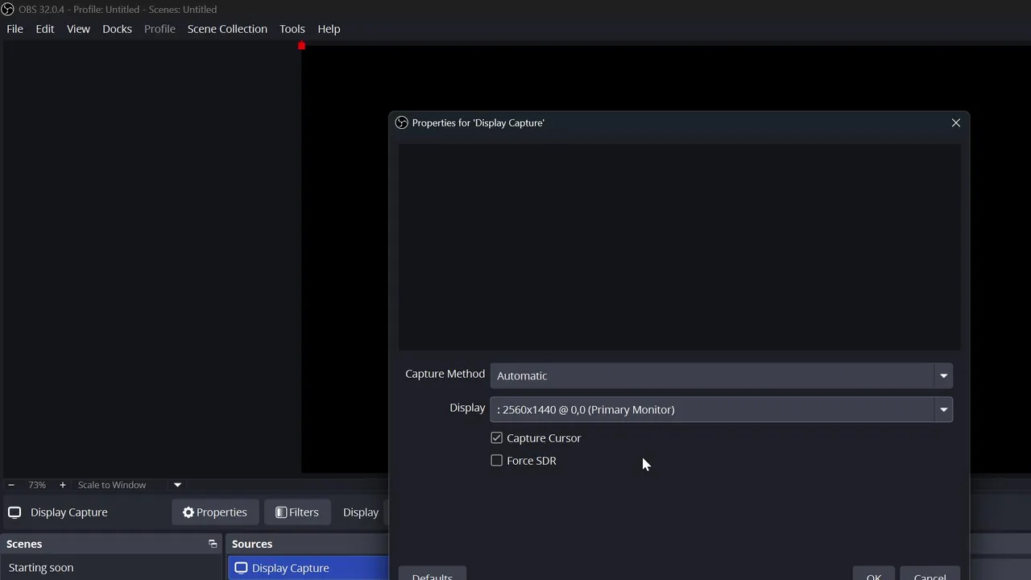
Task: Open the File menu
Action: tap(14, 29)
